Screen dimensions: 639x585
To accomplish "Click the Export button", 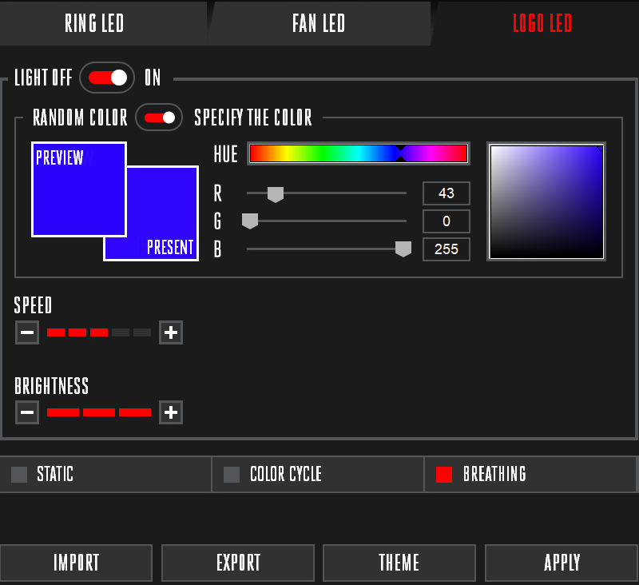I will pos(238,563).
